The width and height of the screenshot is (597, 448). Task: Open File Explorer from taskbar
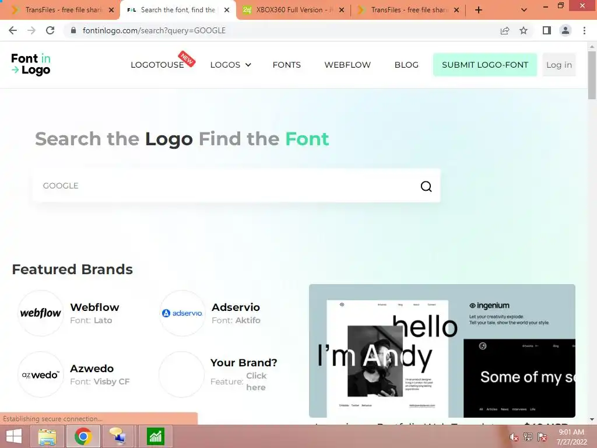pos(48,436)
